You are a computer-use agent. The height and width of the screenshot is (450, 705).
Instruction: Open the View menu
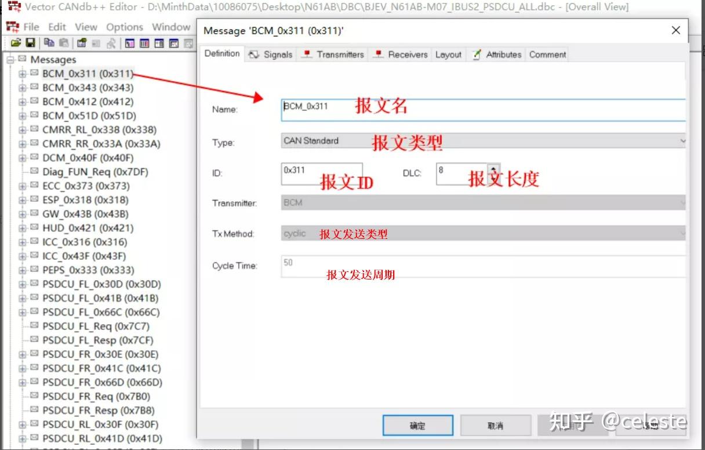tap(86, 27)
